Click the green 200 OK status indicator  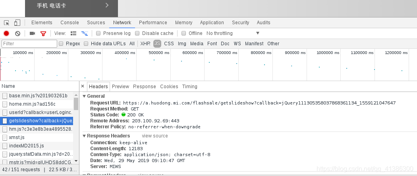pos(124,114)
